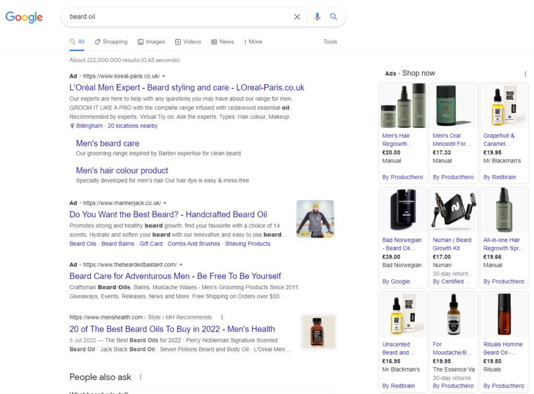The width and height of the screenshot is (534, 394).
Task: Open Bad Norwegian - Beard Oil link
Action: [x=402, y=244]
